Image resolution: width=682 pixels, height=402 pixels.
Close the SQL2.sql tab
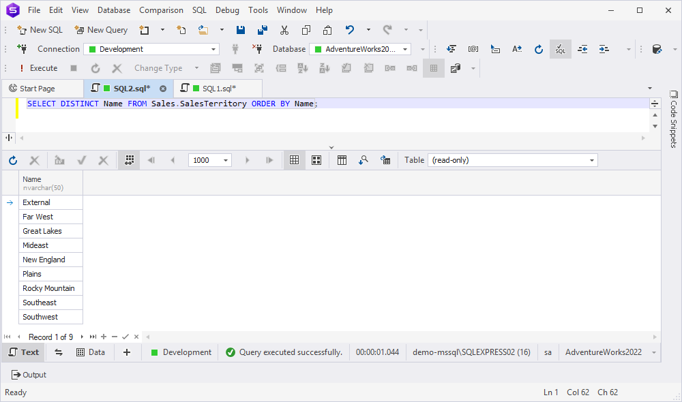(x=163, y=89)
